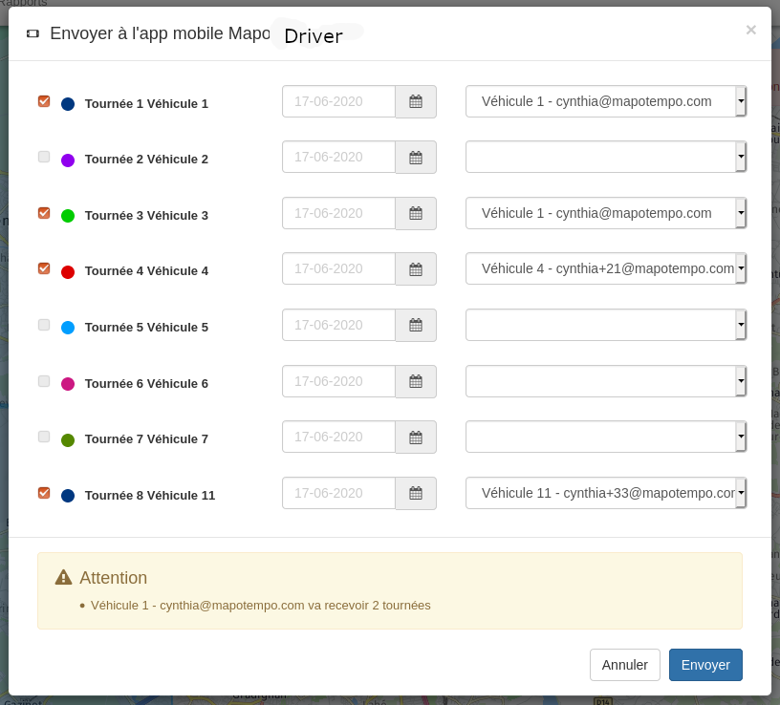Expand the Véhicule 11 cynthia+33 dropdown
Viewport: 780px width, 705px height.
point(606,493)
